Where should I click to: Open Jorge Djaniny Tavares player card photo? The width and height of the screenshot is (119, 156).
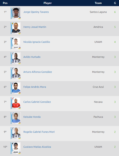click(16, 13)
